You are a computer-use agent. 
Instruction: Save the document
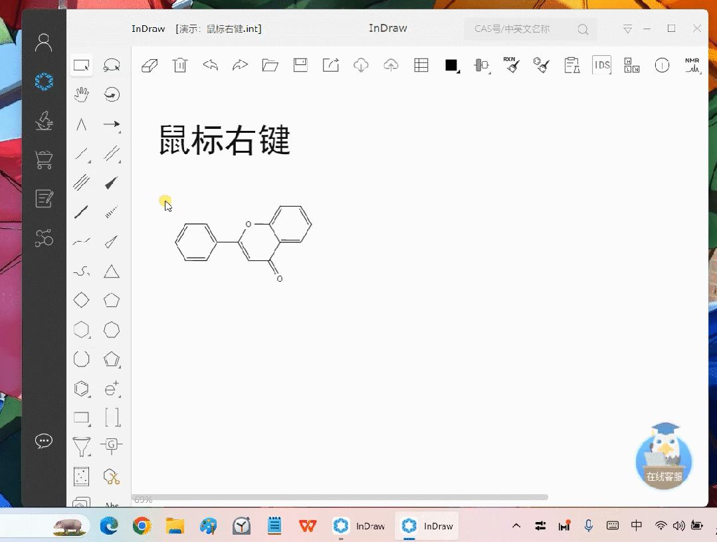pos(300,65)
